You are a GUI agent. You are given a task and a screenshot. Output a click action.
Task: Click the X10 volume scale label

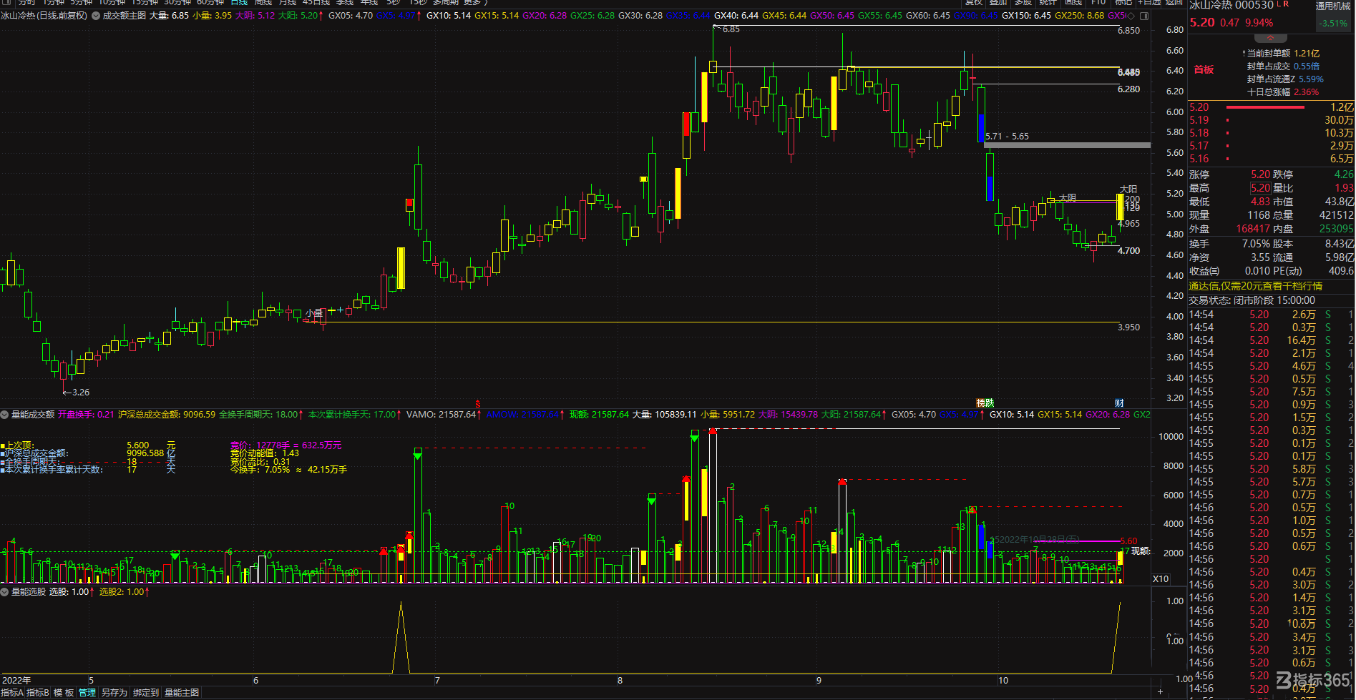click(x=1161, y=579)
